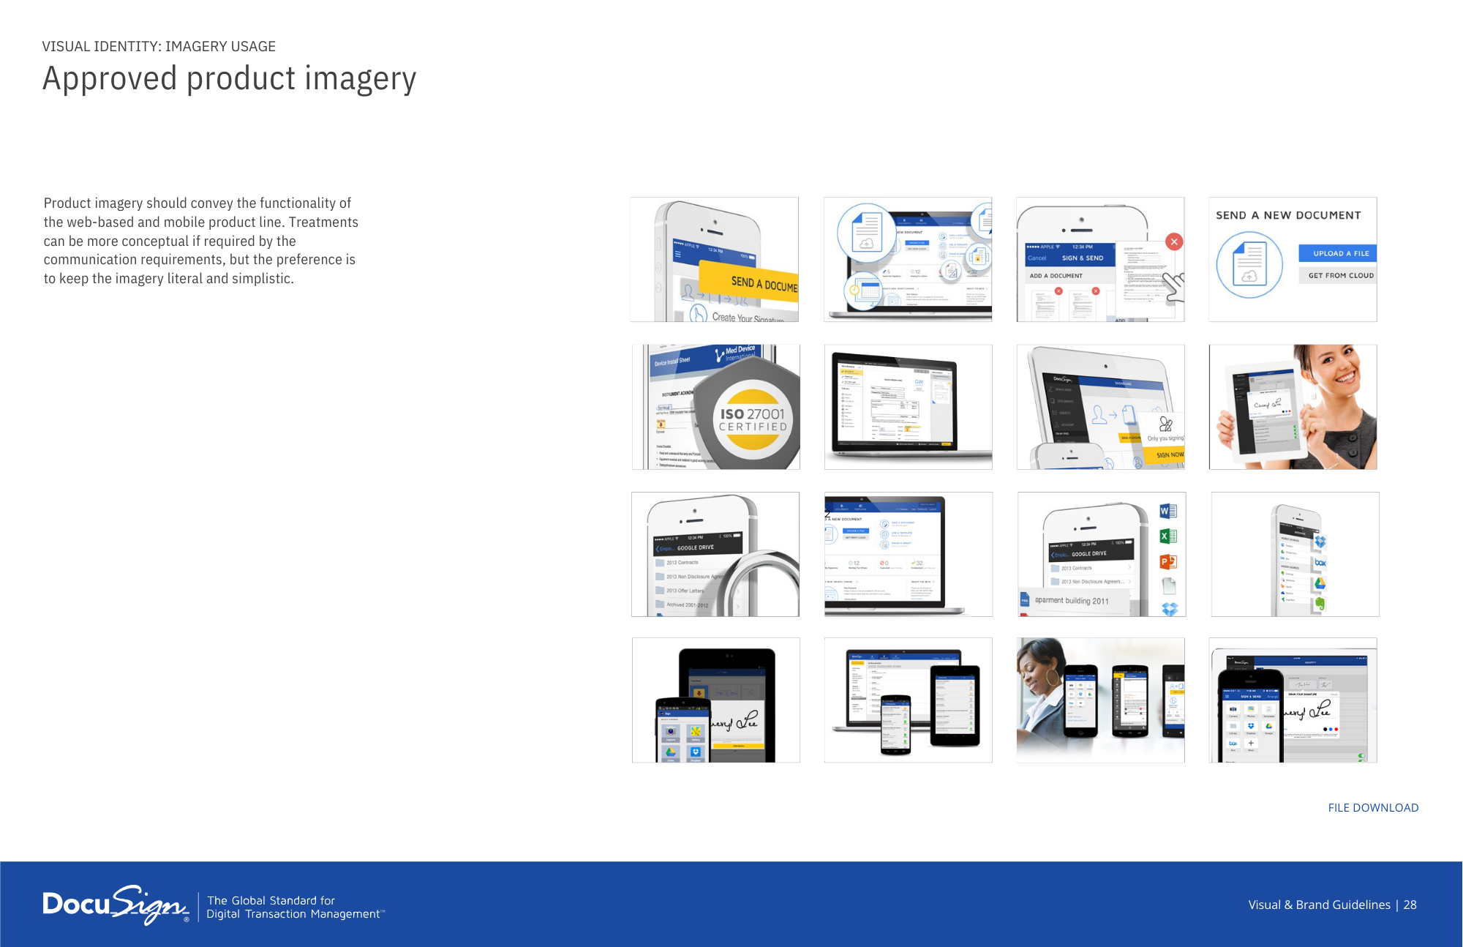Open the laptop with circled icons thumbnail
This screenshot has height=947, width=1463.
point(908,259)
